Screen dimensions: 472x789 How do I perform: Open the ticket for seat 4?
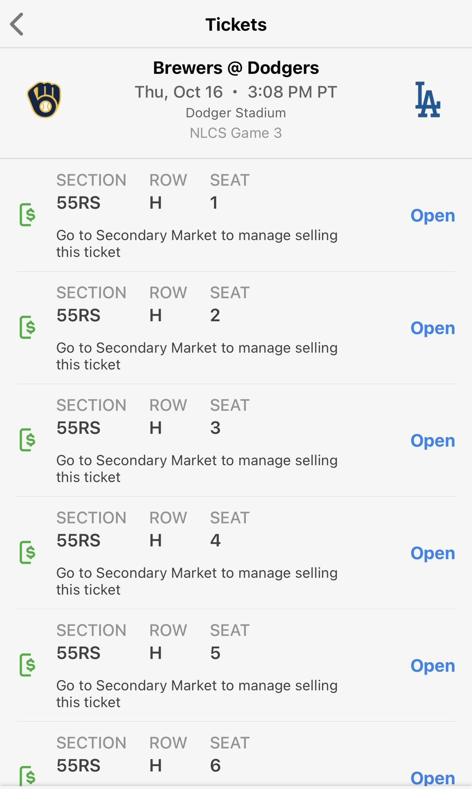pyautogui.click(x=433, y=553)
